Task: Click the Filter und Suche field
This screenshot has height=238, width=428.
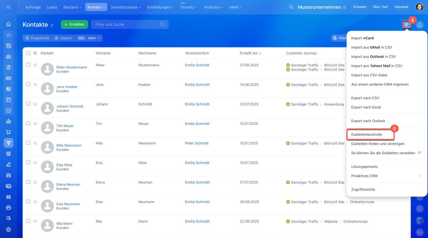Action: 130,24
